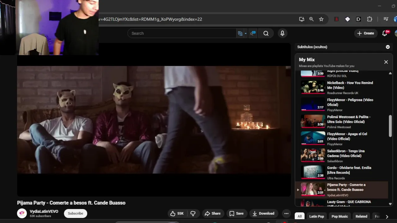Screen dimensions: 397x223
Task: Open the D extension icon
Action: [x=359, y=19]
